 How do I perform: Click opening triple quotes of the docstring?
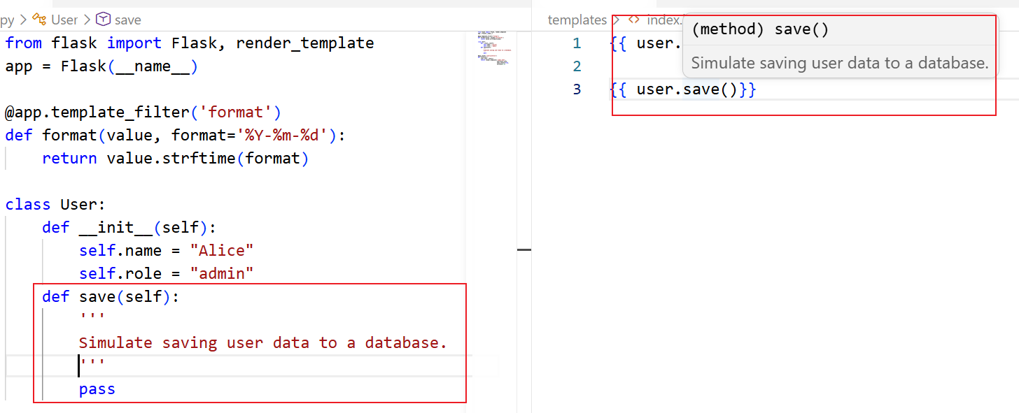(x=92, y=317)
